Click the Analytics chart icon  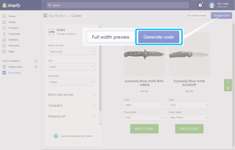(4, 40)
